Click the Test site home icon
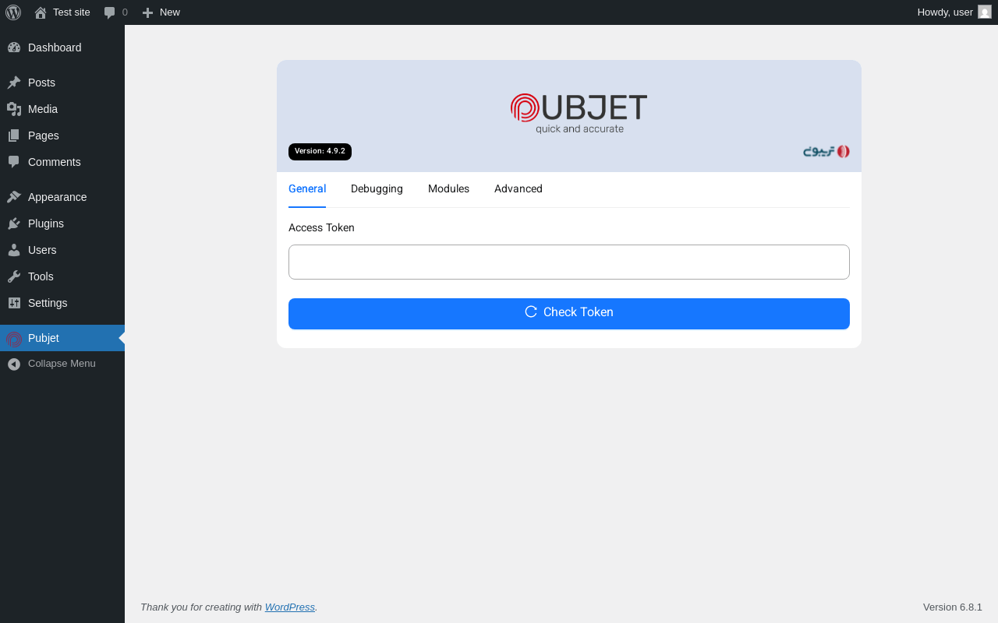This screenshot has height=623, width=998. (41, 12)
